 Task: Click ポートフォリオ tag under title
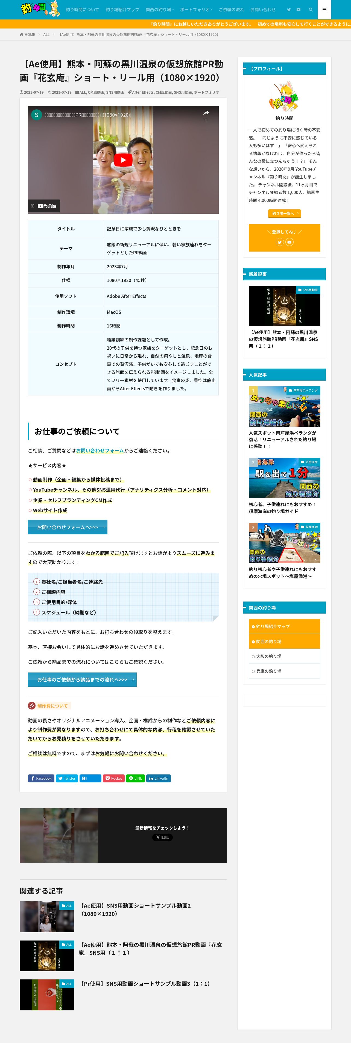click(206, 92)
